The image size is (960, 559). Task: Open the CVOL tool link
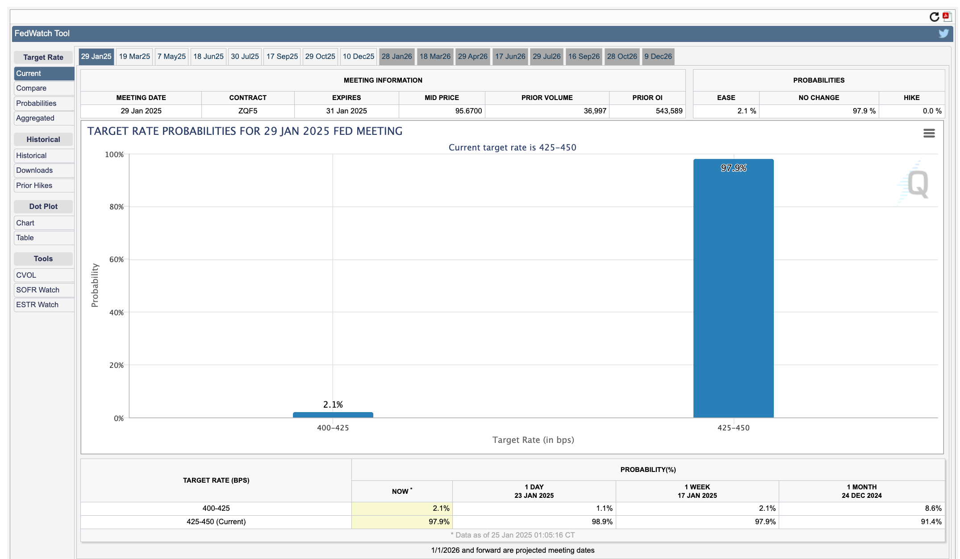44,275
